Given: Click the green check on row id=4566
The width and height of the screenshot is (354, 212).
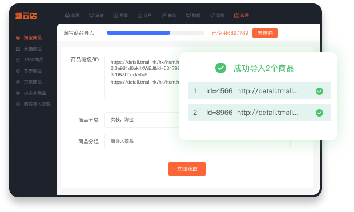Looking at the screenshot, I should pos(319,91).
